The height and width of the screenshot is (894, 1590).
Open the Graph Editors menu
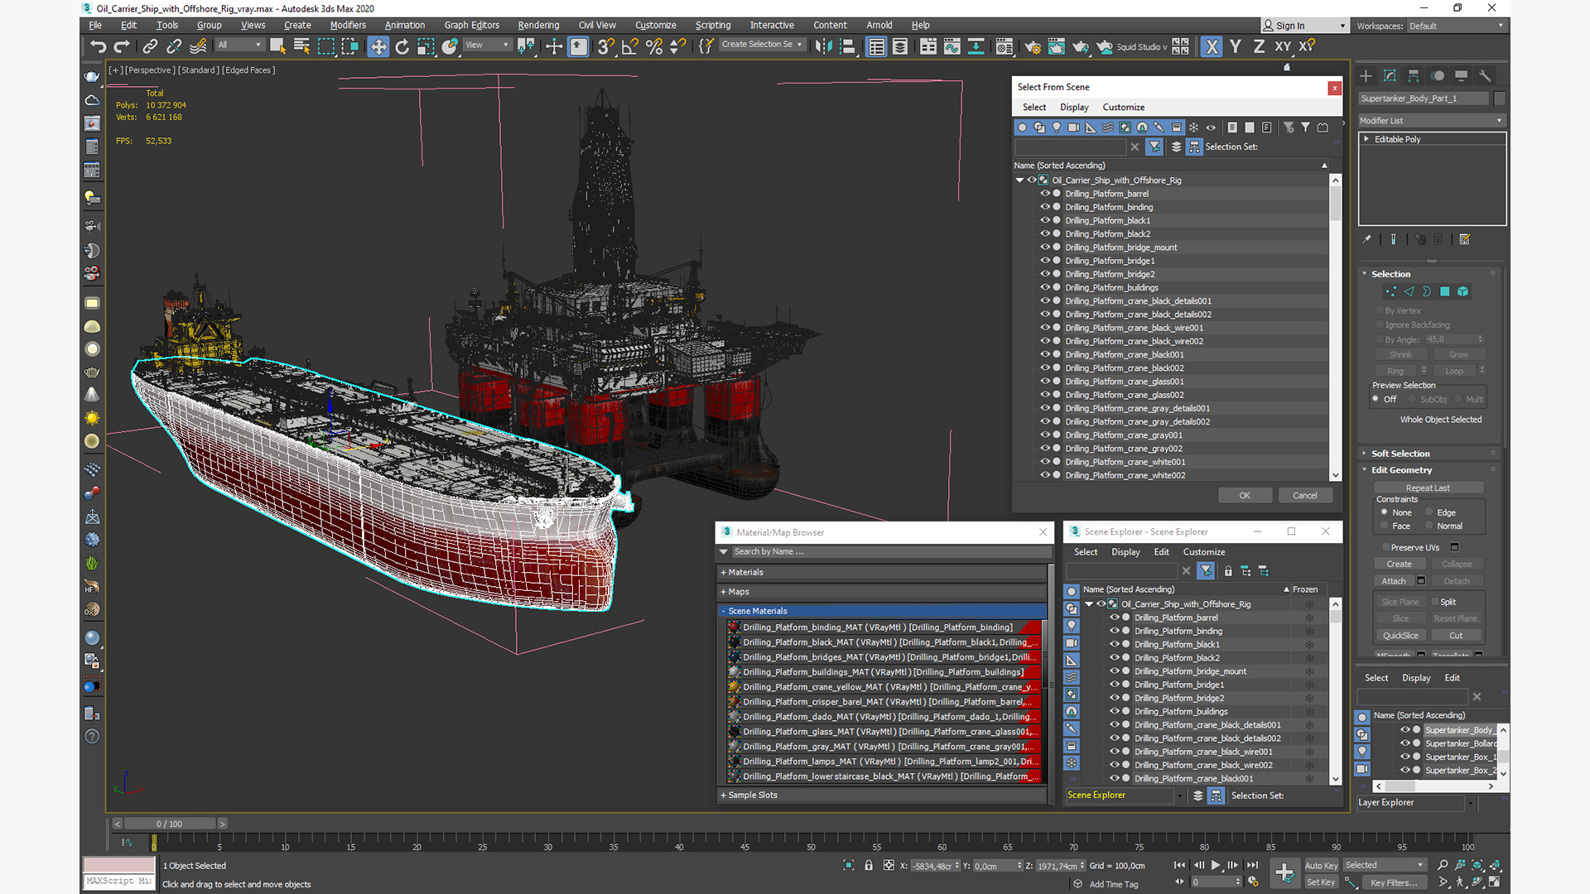[x=472, y=25]
